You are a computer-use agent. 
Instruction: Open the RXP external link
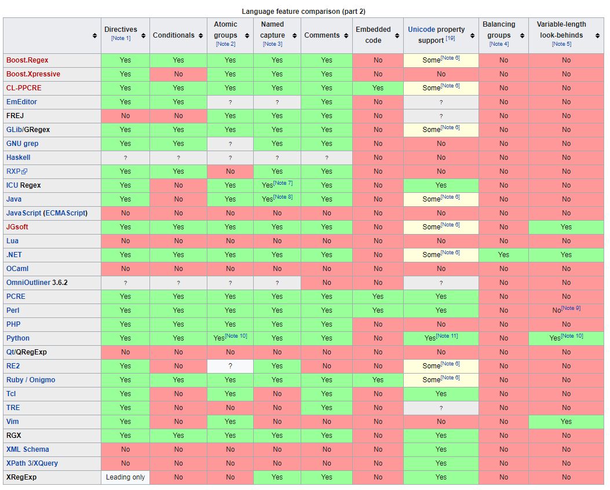point(17,171)
